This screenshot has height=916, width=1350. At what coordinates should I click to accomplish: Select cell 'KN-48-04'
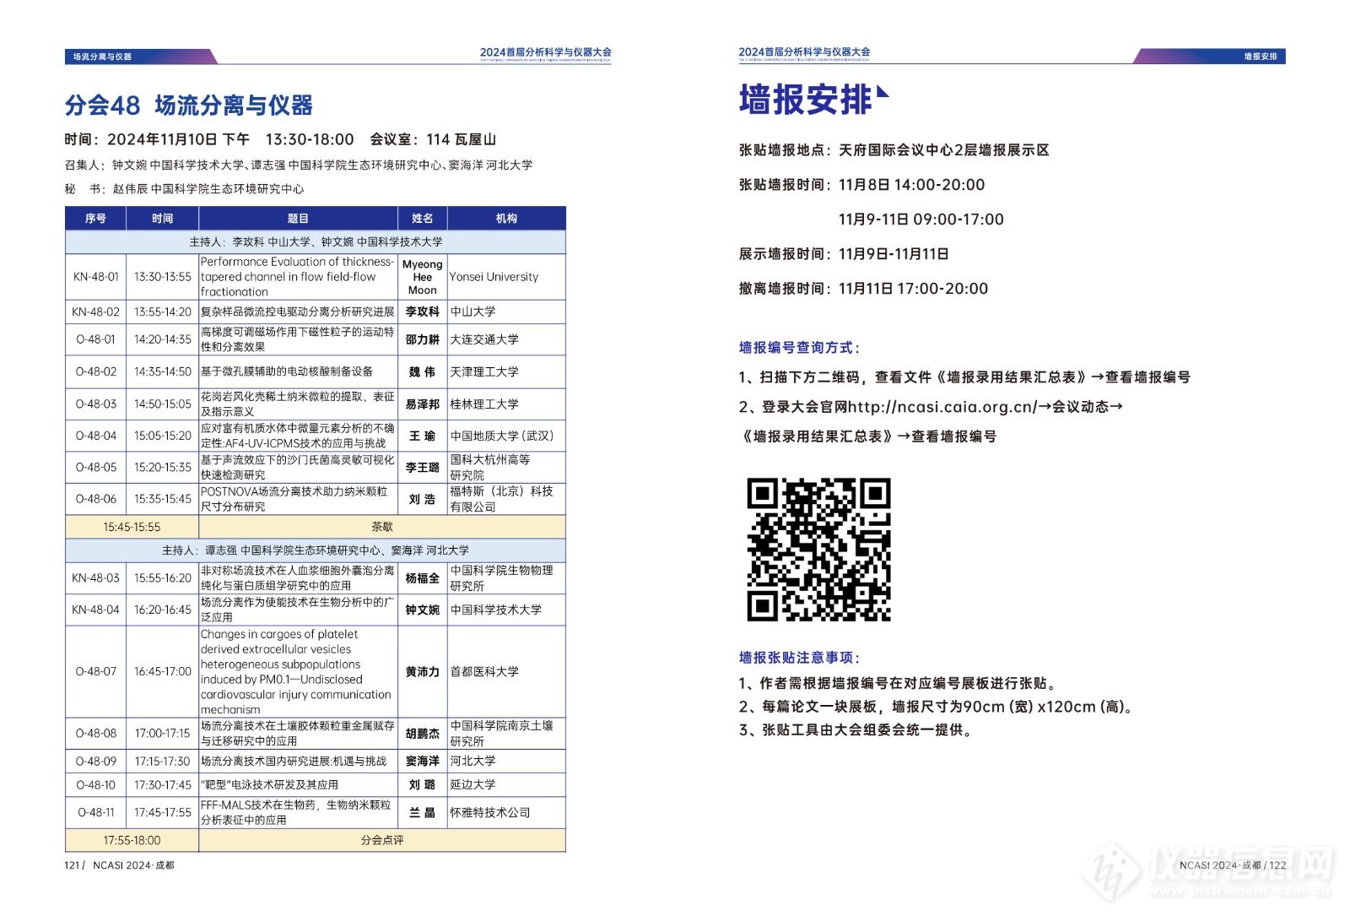coord(96,610)
